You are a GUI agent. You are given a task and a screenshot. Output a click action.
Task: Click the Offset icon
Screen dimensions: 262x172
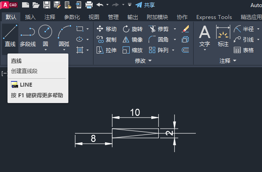click(185, 50)
